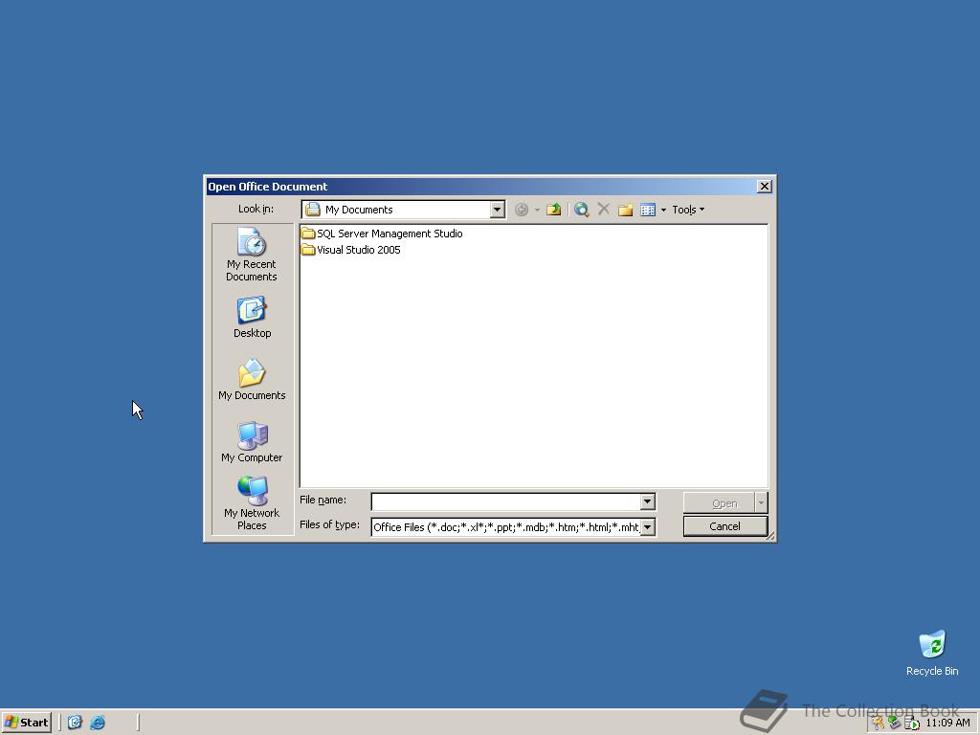Open My Network Places shortcut
980x735 pixels.
252,503
